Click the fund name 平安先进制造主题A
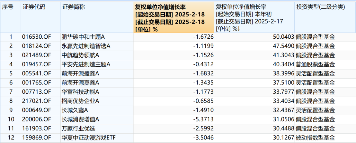Viewport: 356px width, 143px height. pos(86,64)
